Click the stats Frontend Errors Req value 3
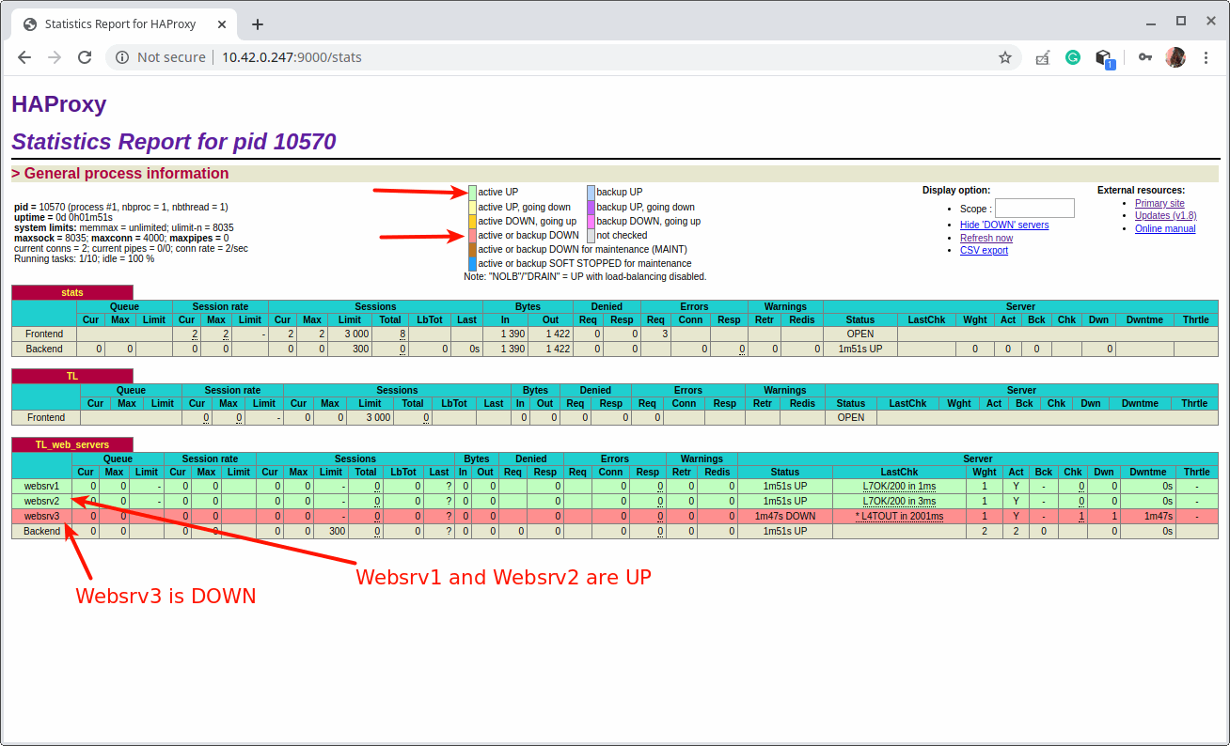 tap(665, 334)
